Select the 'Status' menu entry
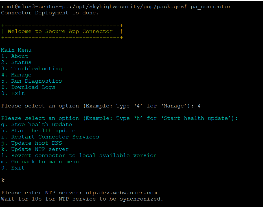Image resolution: width=263 pixels, height=207 pixels. point(16,62)
